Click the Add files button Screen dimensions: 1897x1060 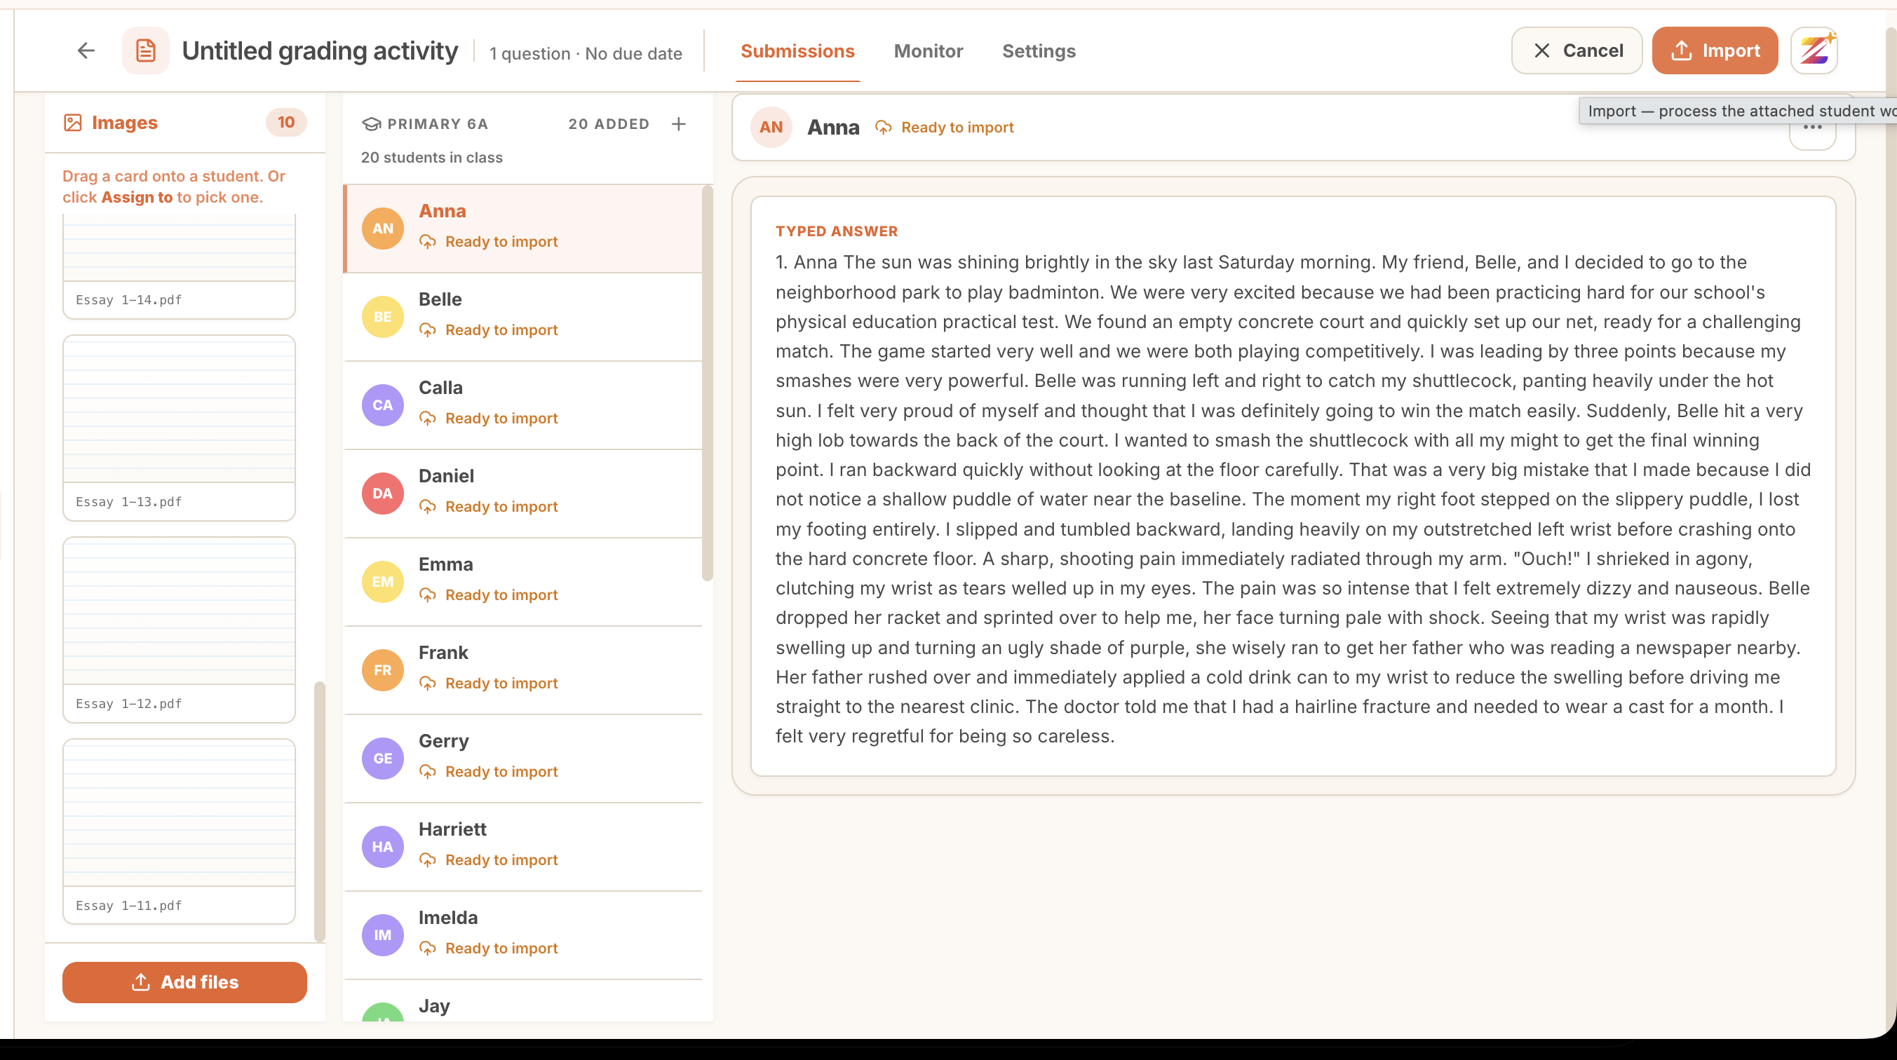click(185, 982)
